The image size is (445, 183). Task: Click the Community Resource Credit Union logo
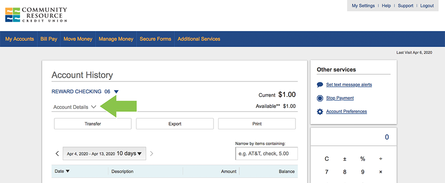[36, 15]
